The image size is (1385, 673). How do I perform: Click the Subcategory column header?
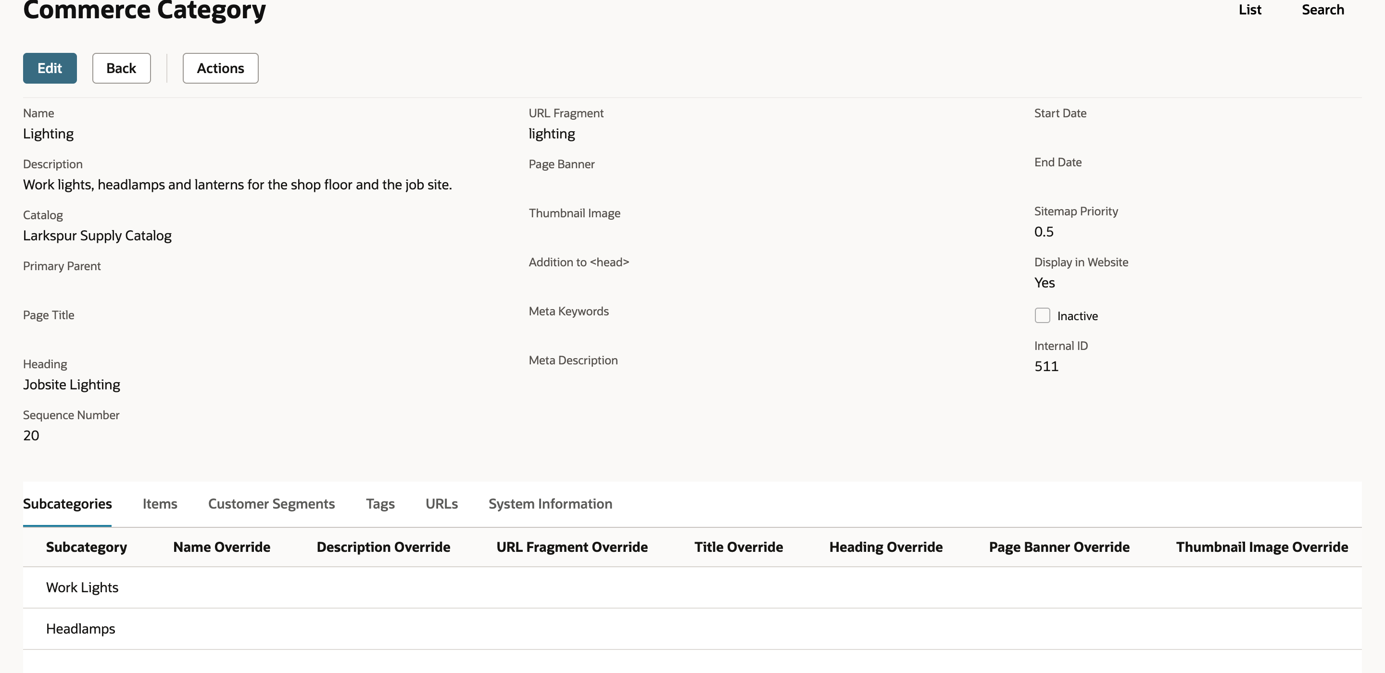coord(87,547)
